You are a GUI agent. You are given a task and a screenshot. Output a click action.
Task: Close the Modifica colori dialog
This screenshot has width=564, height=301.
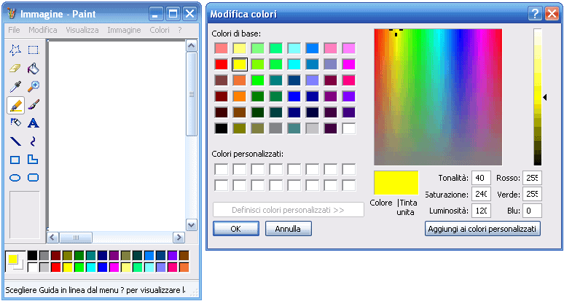tap(552, 14)
